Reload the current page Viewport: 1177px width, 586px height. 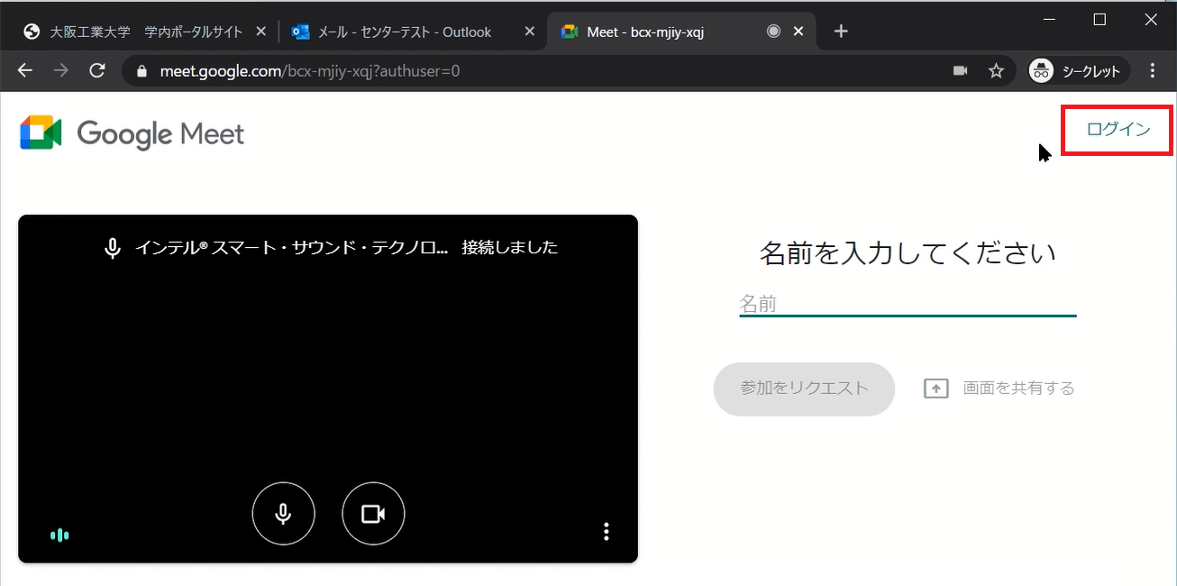point(97,70)
